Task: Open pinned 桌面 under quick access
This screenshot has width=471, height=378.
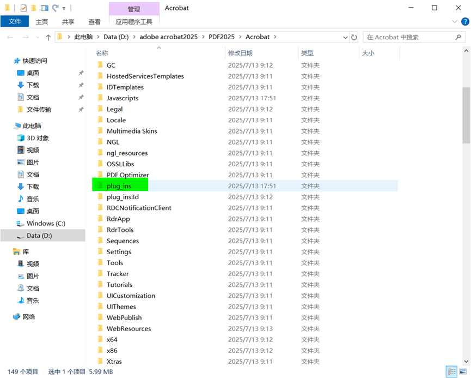Action: tap(33, 73)
